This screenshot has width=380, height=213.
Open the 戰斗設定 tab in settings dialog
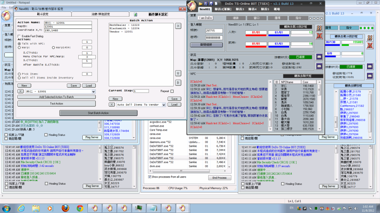43,14
